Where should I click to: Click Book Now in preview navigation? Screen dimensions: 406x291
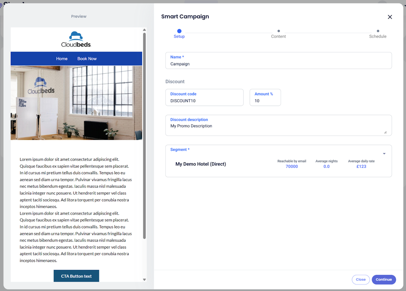coord(87,59)
